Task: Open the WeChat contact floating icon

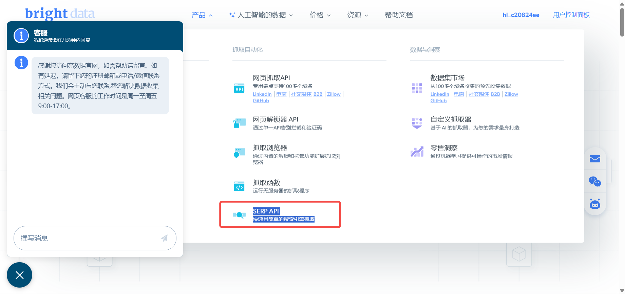Action: [595, 182]
